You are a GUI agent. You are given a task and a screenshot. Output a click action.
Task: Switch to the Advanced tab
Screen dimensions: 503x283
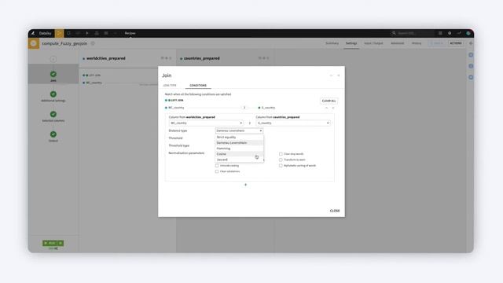[397, 43]
